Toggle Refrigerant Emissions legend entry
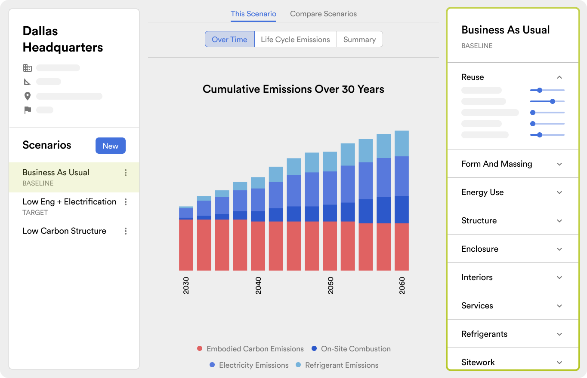This screenshot has width=587, height=378. click(298, 365)
